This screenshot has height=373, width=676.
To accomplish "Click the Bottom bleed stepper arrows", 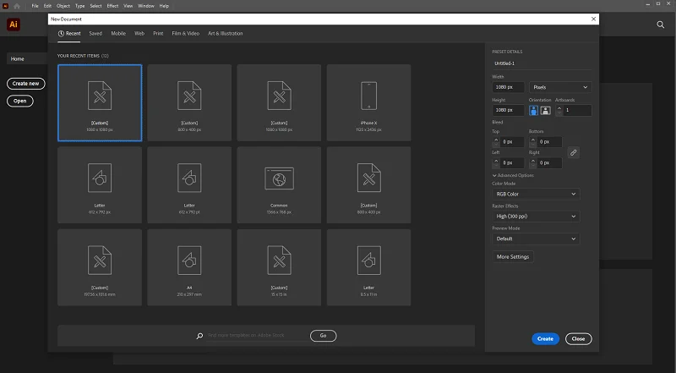I will point(533,141).
